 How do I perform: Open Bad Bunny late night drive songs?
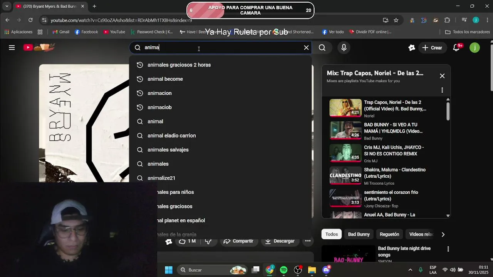404,252
